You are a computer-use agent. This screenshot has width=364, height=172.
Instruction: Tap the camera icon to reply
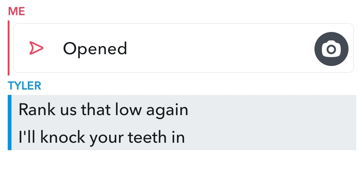coord(331,49)
